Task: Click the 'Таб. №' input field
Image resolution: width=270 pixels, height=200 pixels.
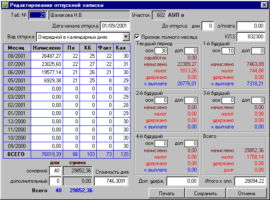Action: (x=37, y=16)
